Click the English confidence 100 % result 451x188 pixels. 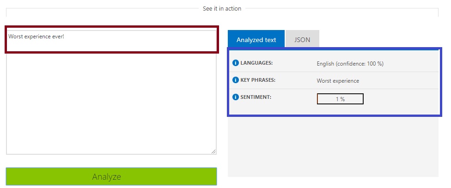tap(350, 64)
